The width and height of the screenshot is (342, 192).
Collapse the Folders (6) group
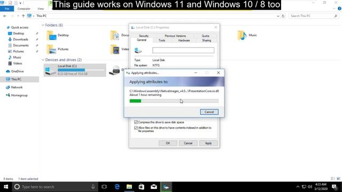point(43,25)
